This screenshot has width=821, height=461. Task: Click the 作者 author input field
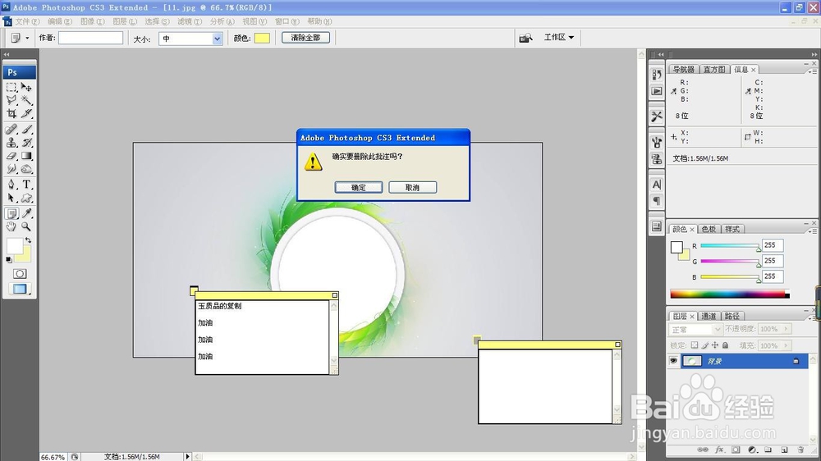90,38
